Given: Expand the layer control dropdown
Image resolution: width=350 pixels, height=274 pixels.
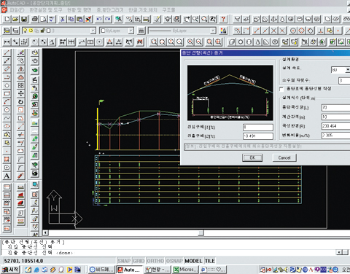Looking at the screenshot, I should point(93,31).
